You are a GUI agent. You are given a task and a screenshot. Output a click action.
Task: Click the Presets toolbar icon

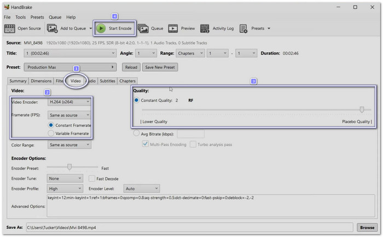click(243, 28)
